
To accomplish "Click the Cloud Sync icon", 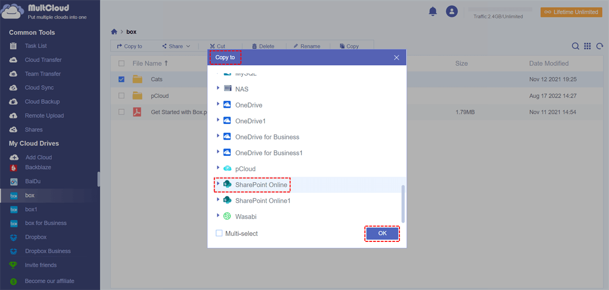I will click(x=14, y=88).
